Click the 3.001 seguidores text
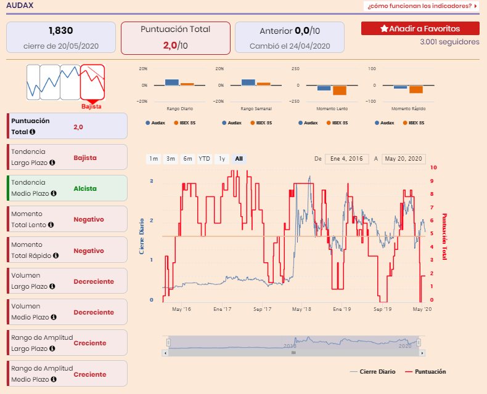Image resolution: width=487 pixels, height=394 pixels. [x=449, y=42]
